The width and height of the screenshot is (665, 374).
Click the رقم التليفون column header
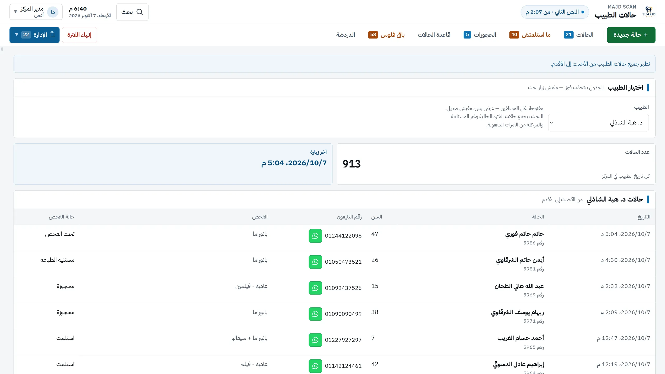point(349,217)
